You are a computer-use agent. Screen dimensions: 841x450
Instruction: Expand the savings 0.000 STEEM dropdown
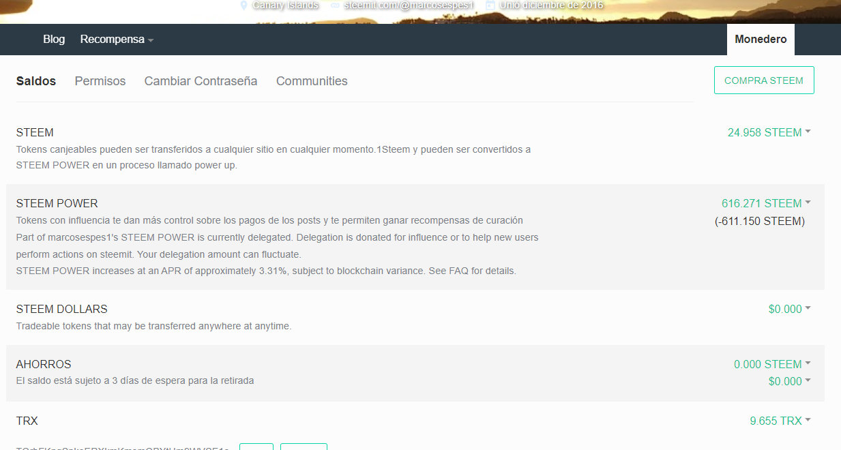773,364
